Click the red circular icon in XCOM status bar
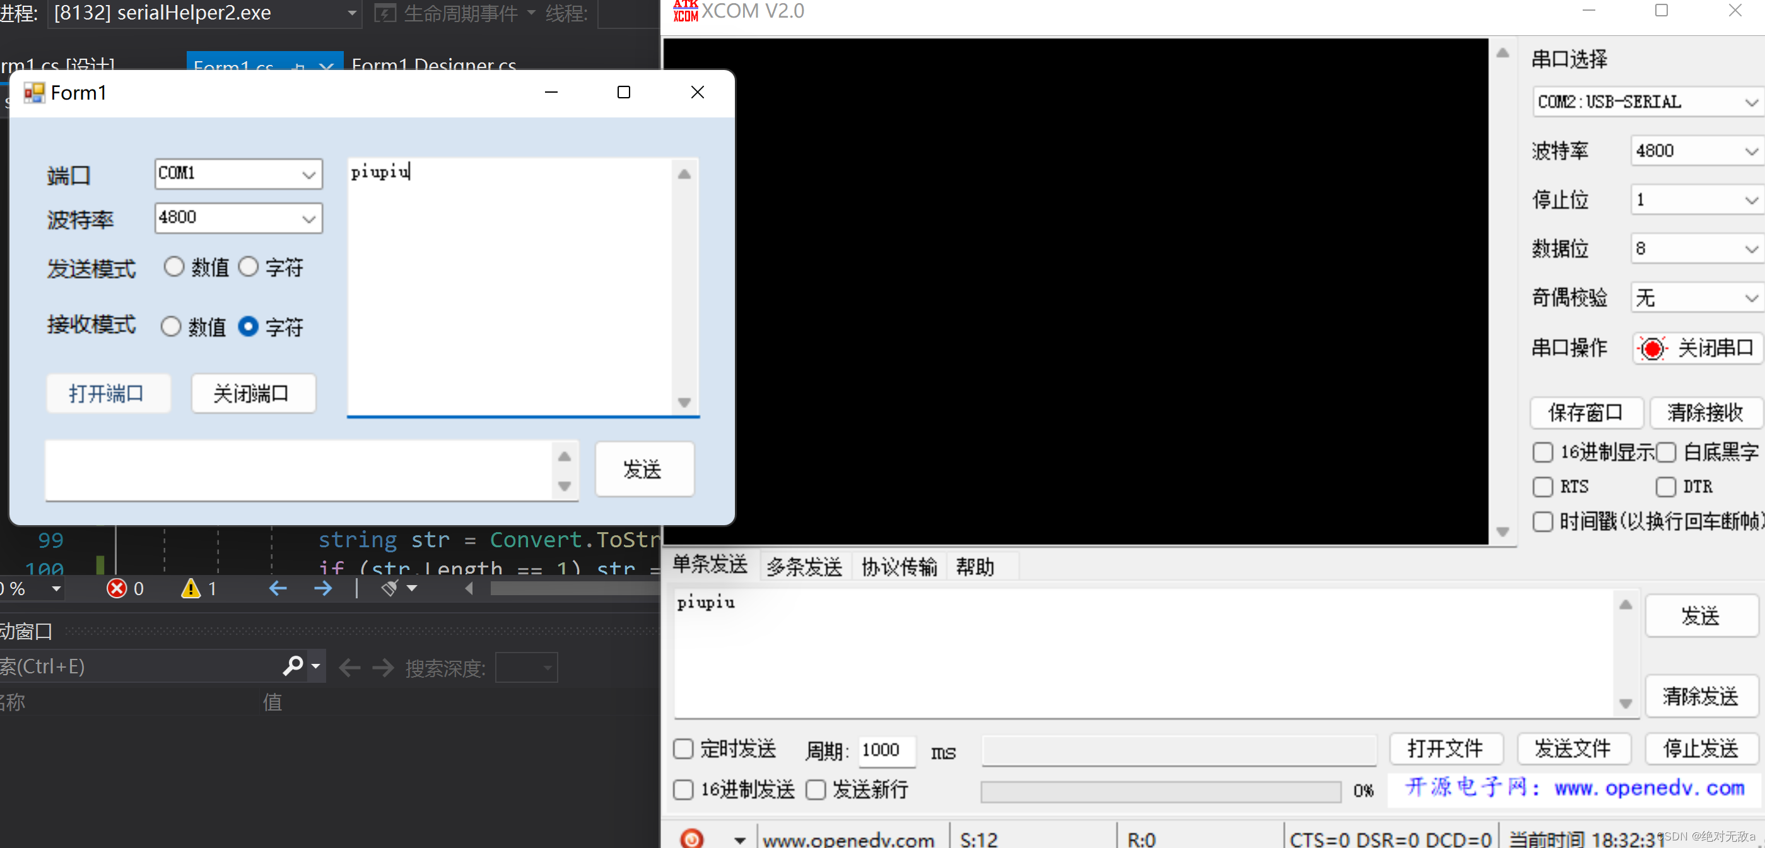The width and height of the screenshot is (1765, 848). [692, 839]
